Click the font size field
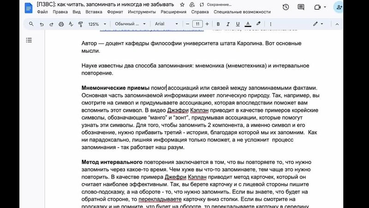 pos(197,24)
